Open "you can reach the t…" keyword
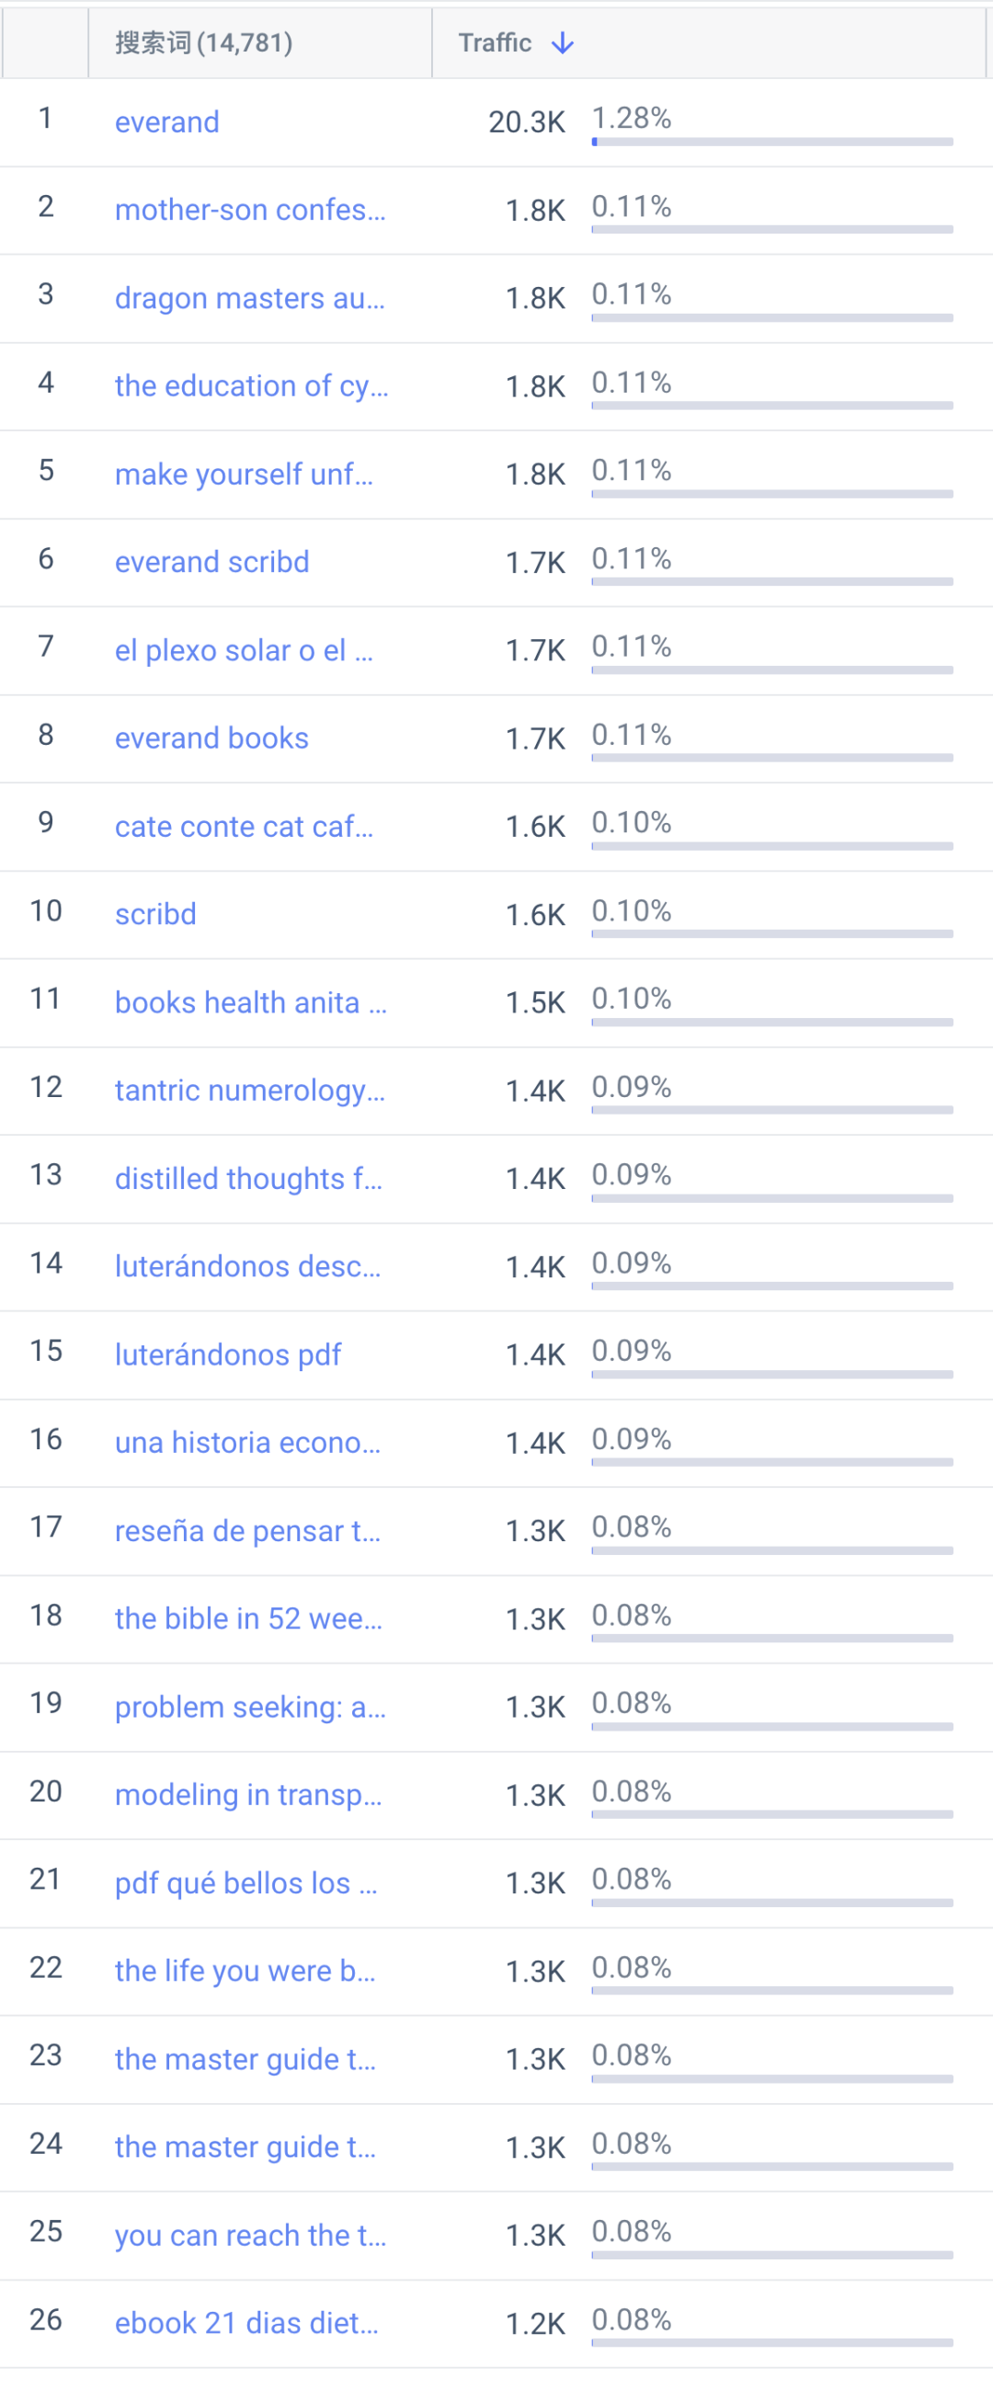Screen dimensions: 993x2390 pyautogui.click(x=251, y=2236)
